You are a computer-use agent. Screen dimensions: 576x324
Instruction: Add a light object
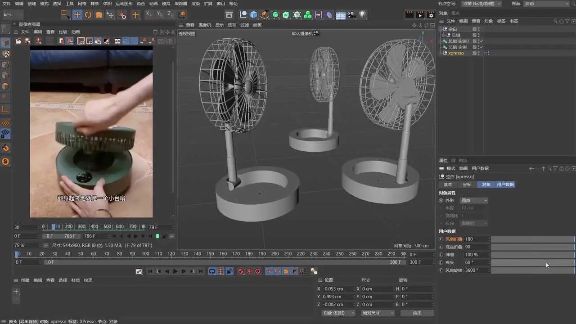point(362,15)
